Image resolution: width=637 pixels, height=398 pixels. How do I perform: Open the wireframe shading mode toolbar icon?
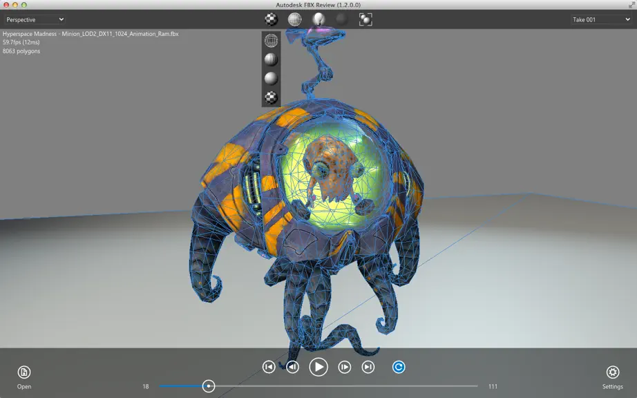point(295,19)
